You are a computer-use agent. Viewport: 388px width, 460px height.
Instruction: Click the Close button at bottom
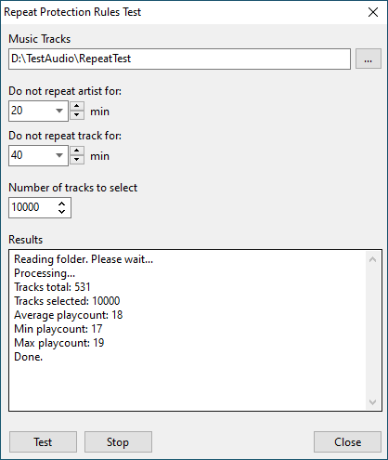(x=347, y=442)
